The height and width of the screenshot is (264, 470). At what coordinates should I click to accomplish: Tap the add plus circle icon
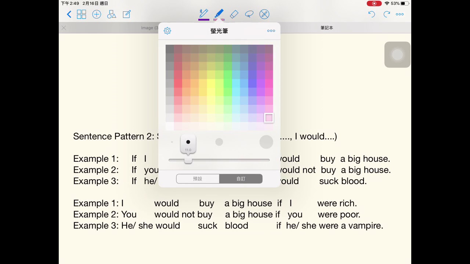pos(97,14)
